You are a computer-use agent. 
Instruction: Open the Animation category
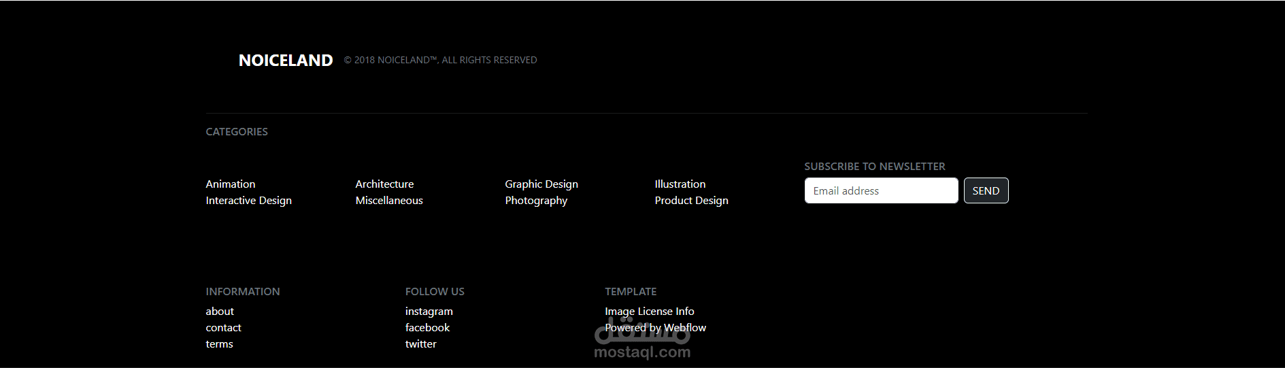pyautogui.click(x=231, y=184)
